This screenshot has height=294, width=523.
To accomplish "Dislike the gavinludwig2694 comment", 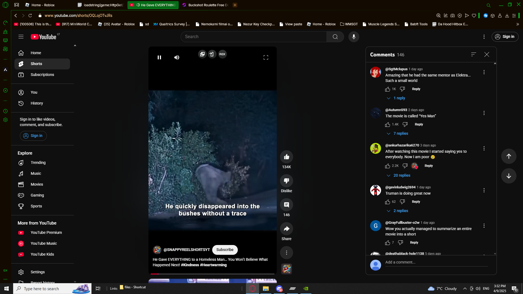I will click(x=402, y=202).
